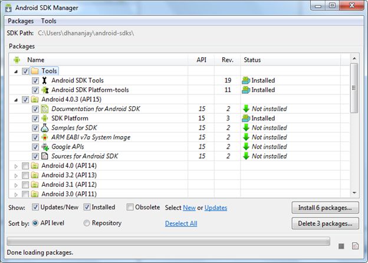Viewport: 368px width, 263px height.
Task: Click the Install 6 packages button
Action: 325,208
